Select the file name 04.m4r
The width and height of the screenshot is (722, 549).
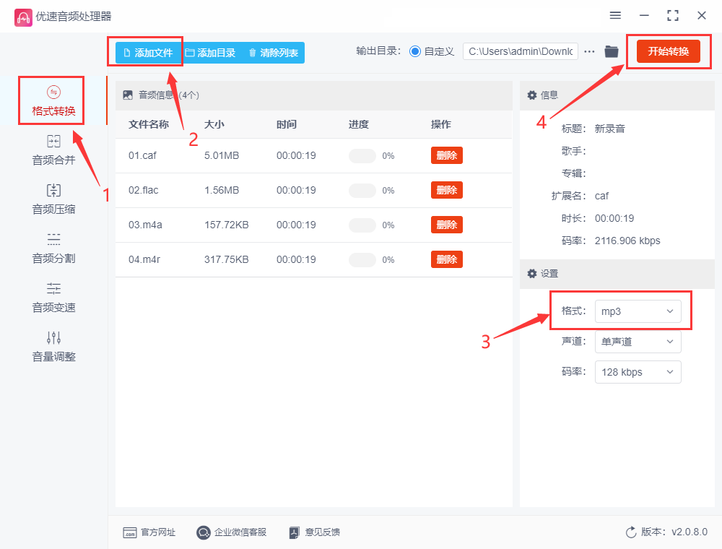tap(144, 259)
